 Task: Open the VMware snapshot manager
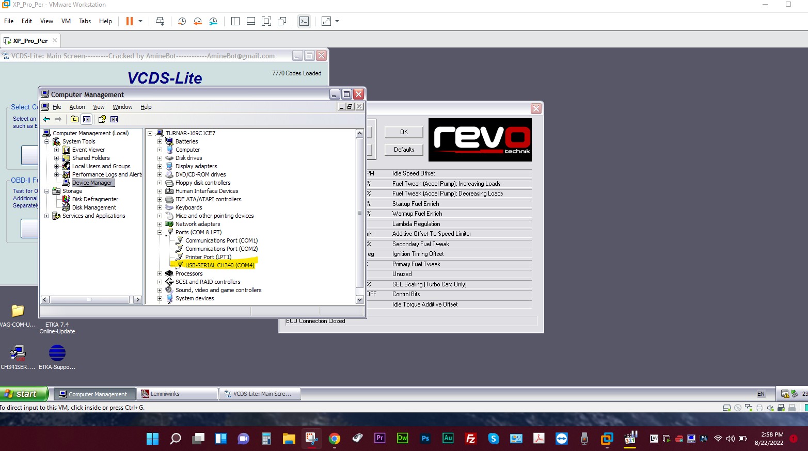[x=213, y=21]
